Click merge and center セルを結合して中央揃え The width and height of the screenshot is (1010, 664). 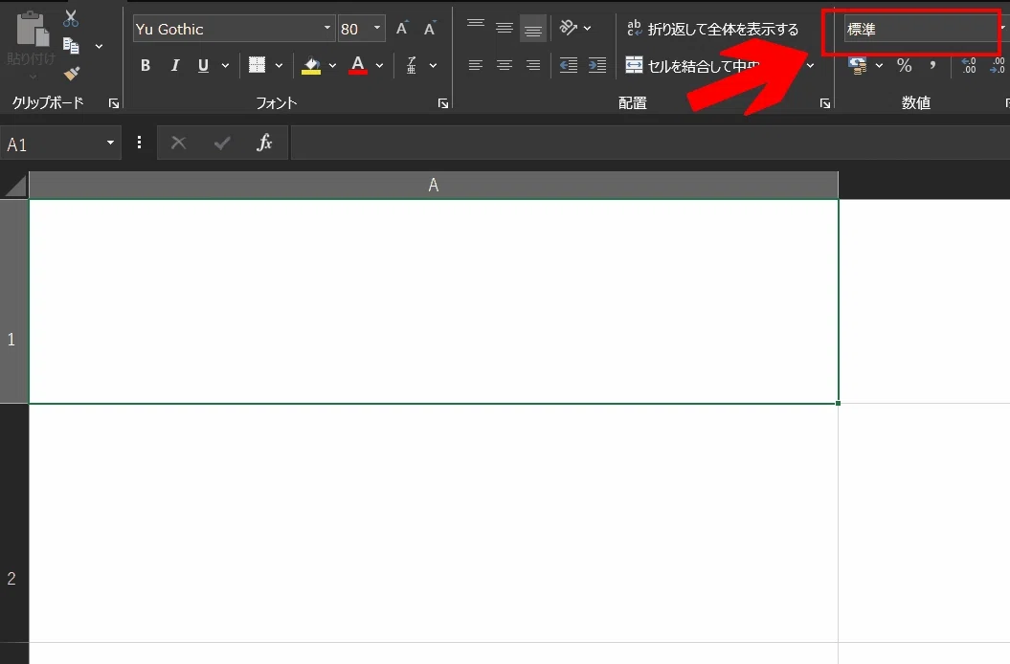(x=693, y=65)
